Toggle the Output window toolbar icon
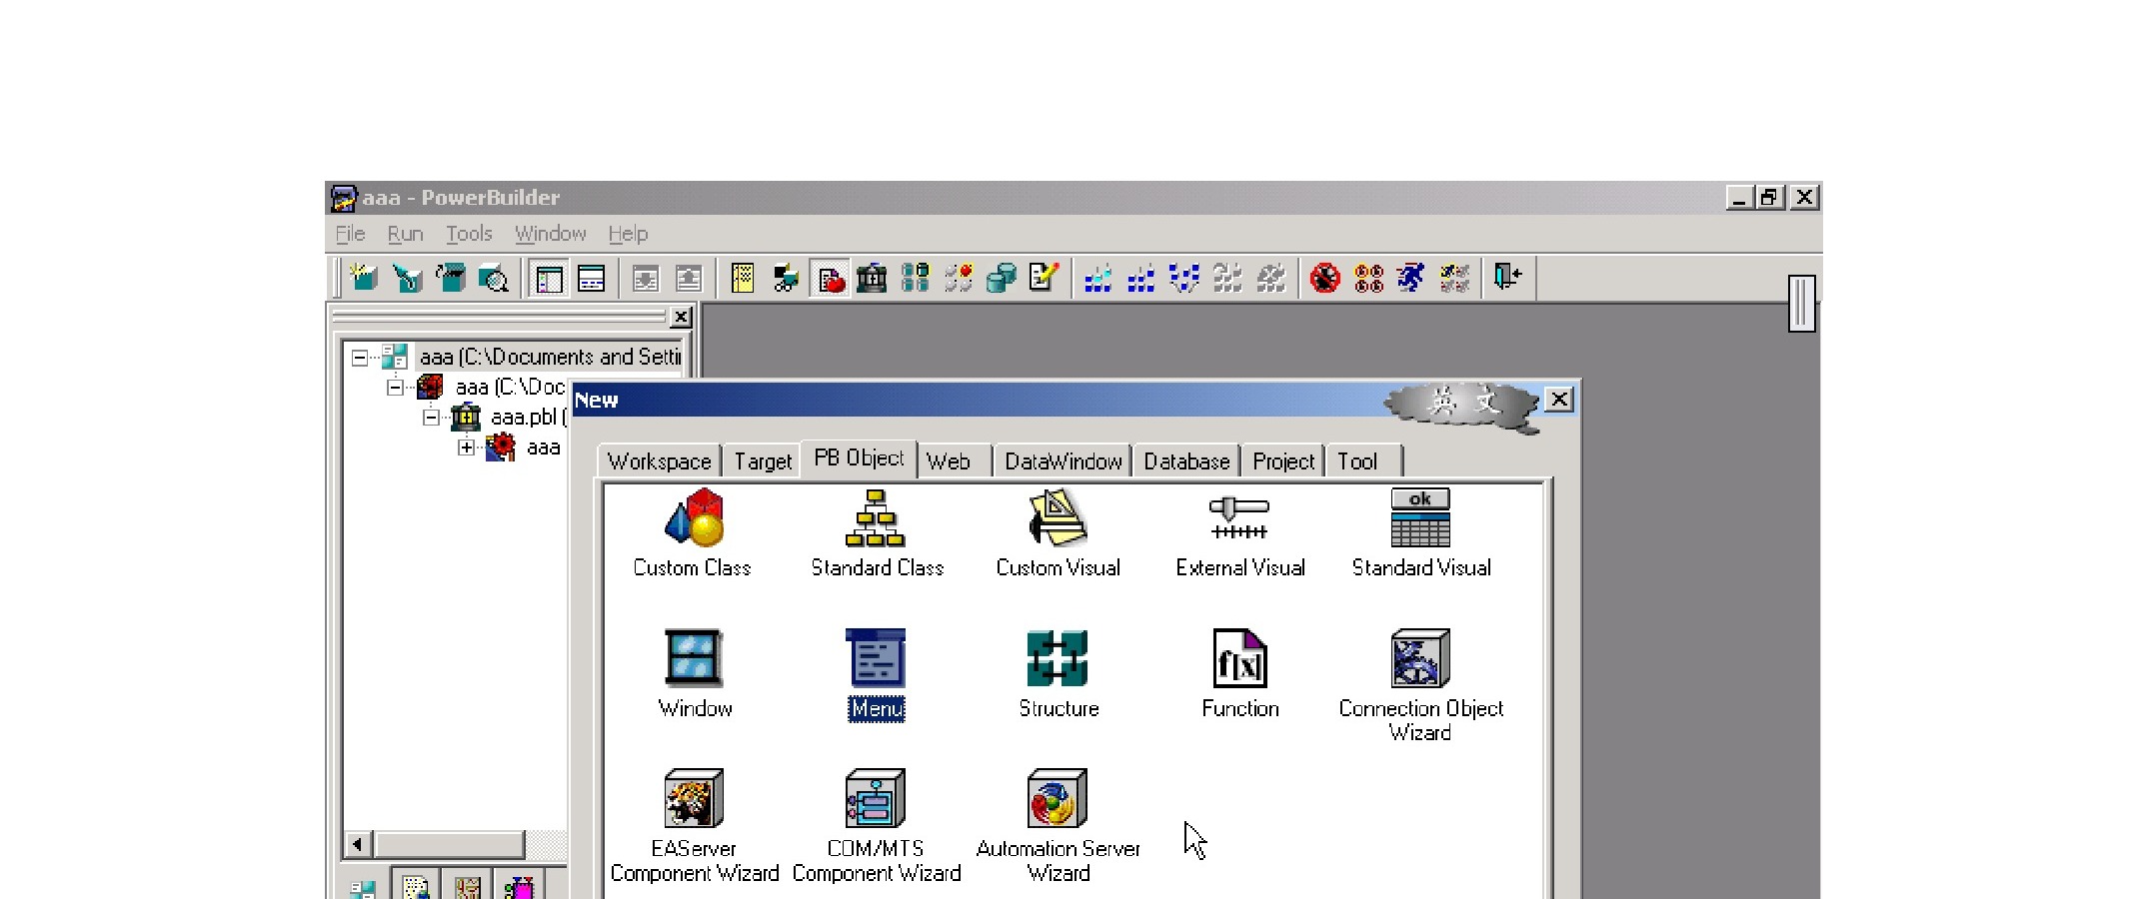 [x=592, y=278]
